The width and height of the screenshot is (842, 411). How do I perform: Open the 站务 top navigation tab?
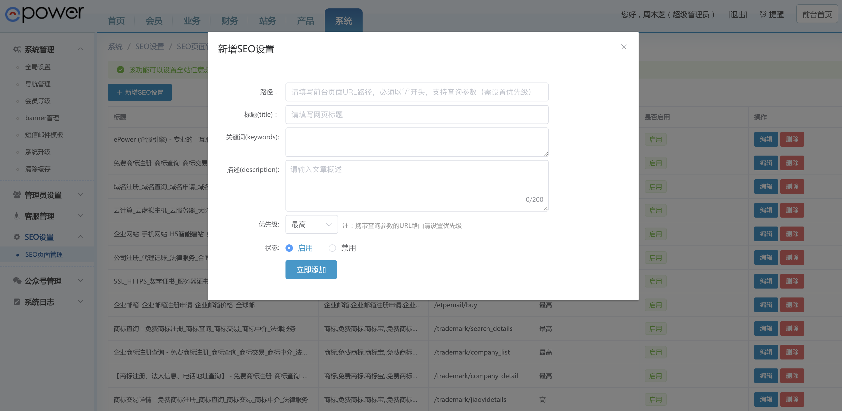268,21
